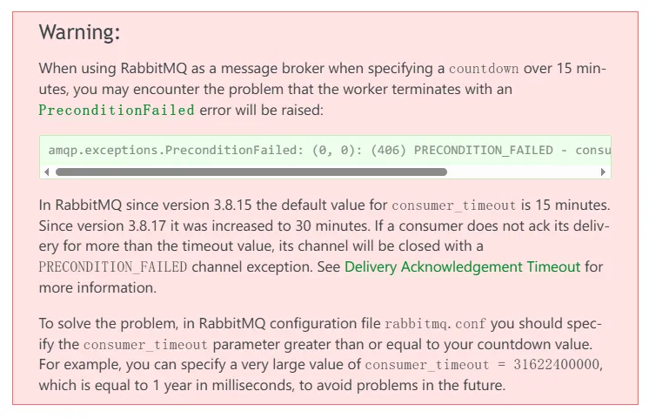Open the green PreconditionFailed link
This screenshot has height=418, width=649.
117,111
